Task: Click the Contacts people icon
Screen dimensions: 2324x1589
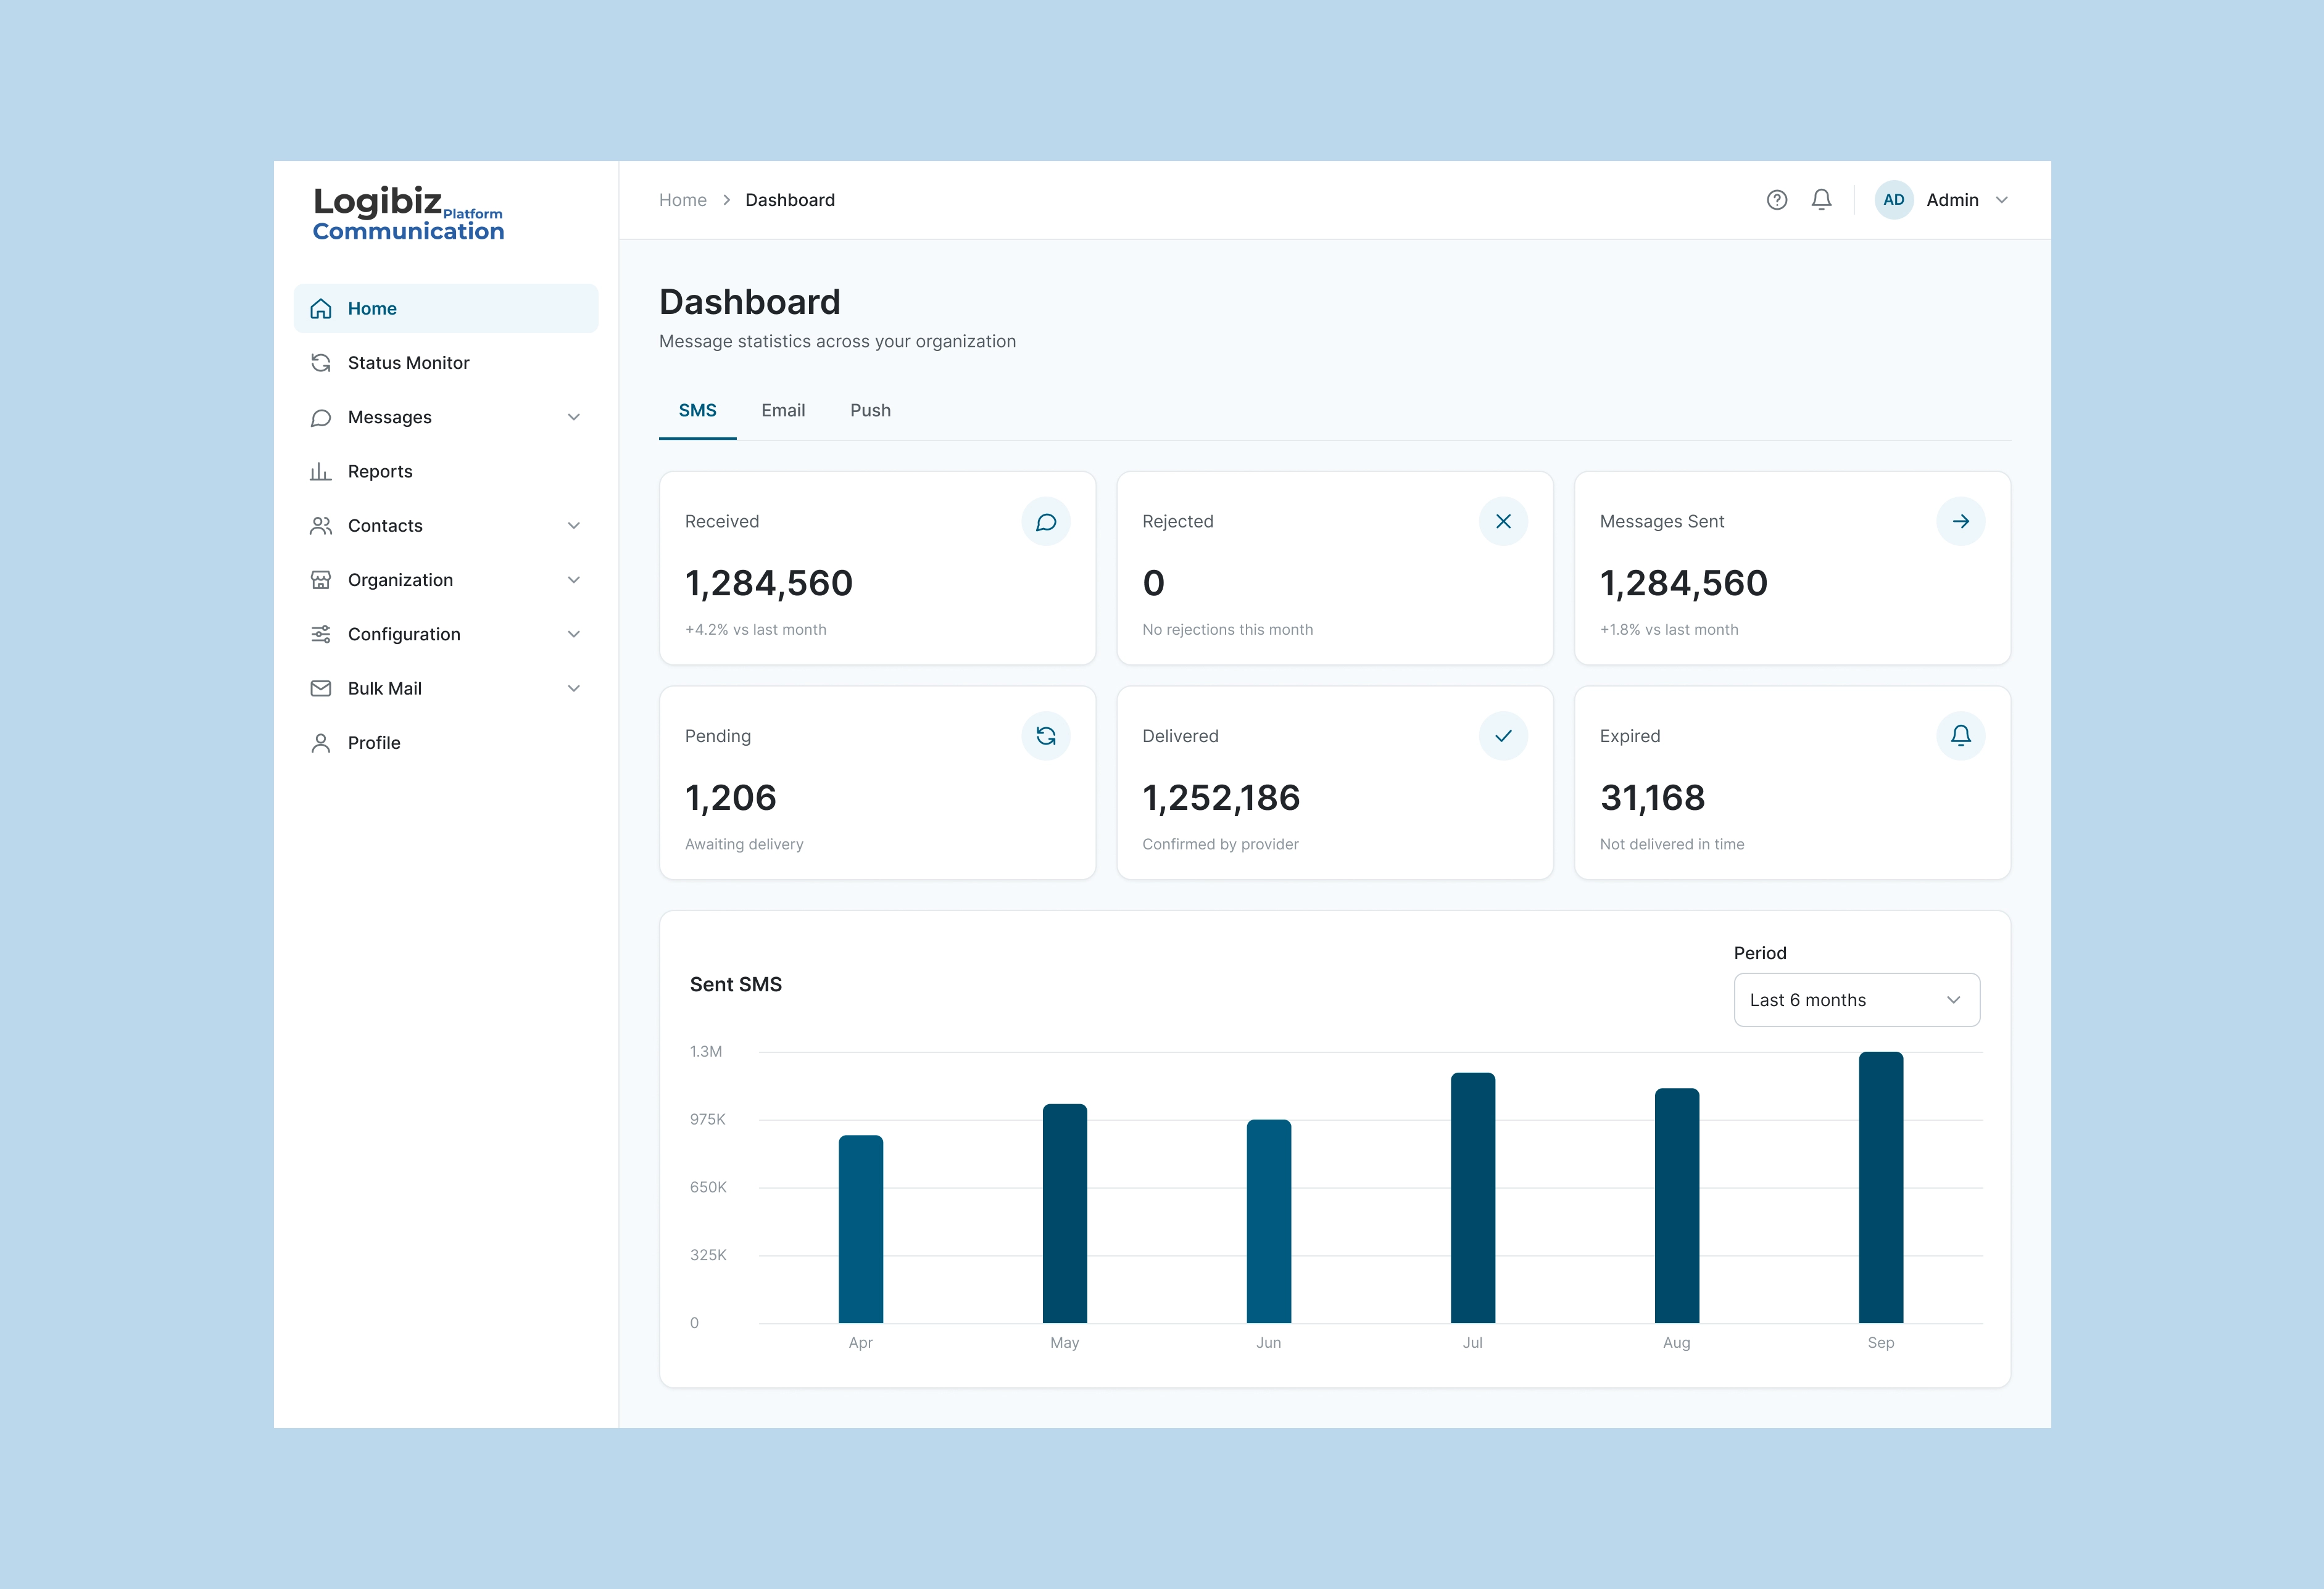Action: coord(321,526)
